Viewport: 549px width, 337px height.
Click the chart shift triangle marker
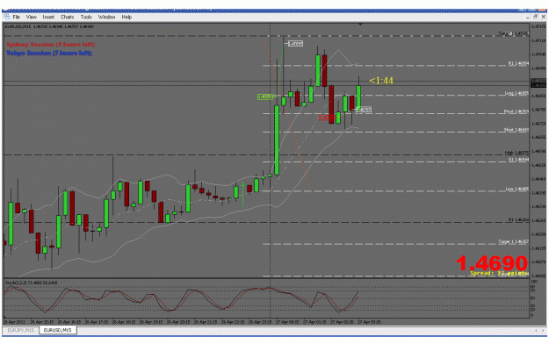coord(360,25)
